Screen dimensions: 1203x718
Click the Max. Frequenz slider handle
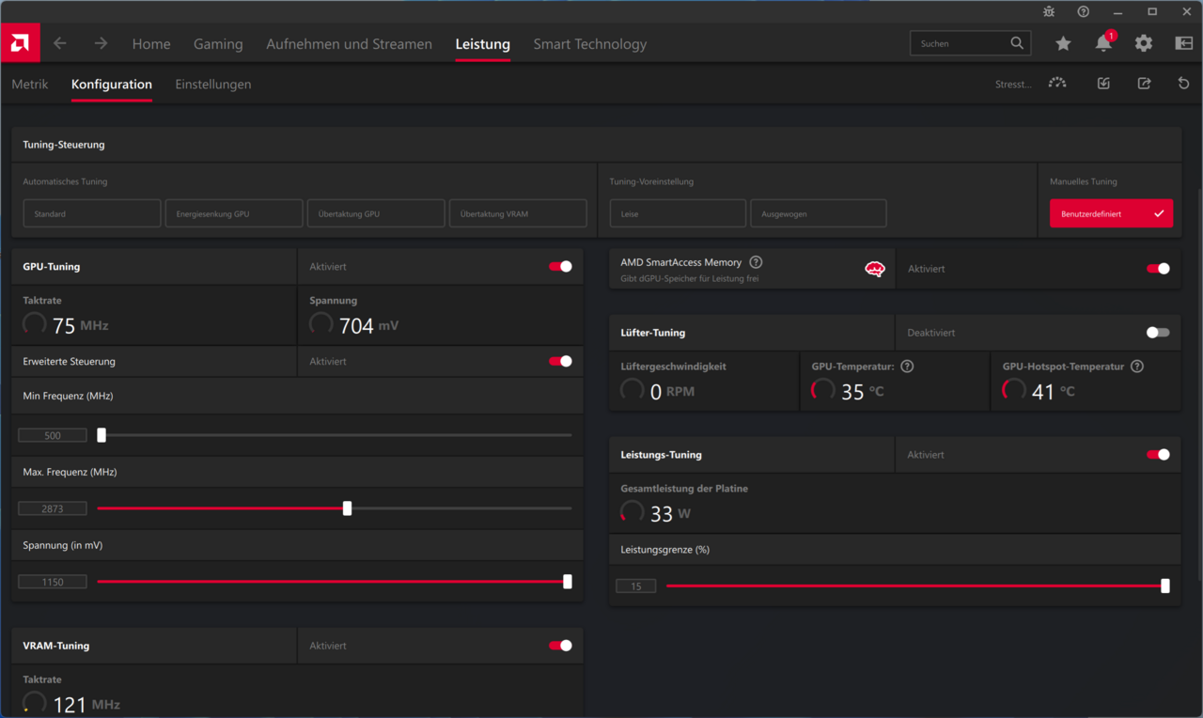tap(347, 508)
